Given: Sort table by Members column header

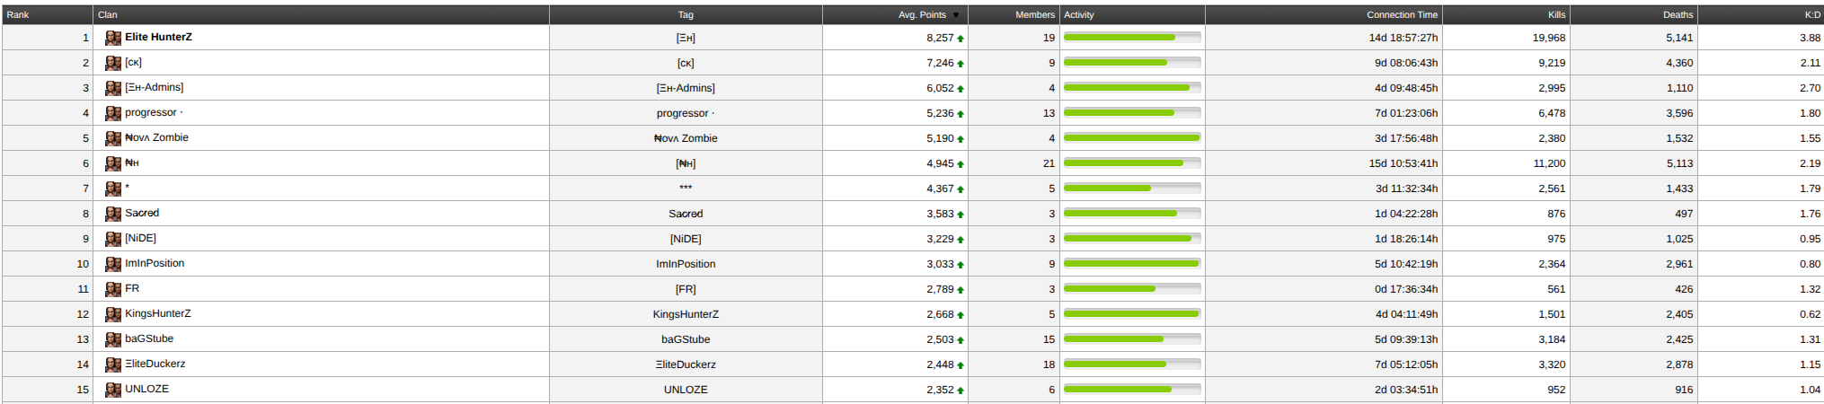Looking at the screenshot, I should click(x=1035, y=14).
